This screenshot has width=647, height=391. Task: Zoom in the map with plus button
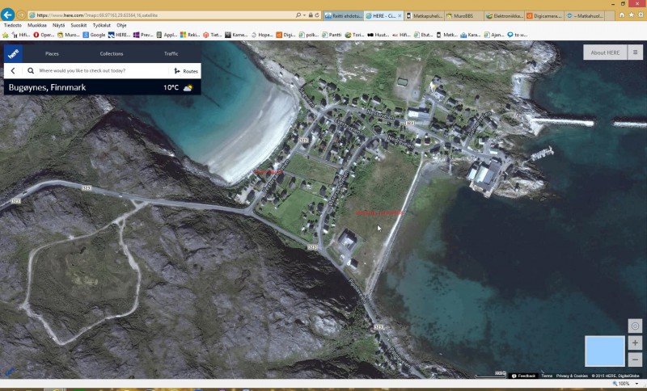pyautogui.click(x=635, y=343)
